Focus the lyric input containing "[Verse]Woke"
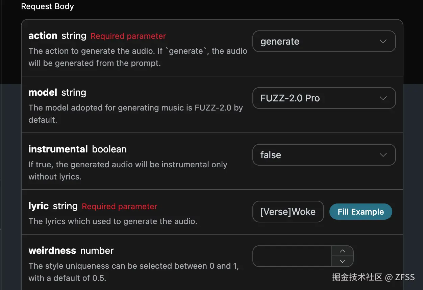Image resolution: width=423 pixels, height=290 pixels. [x=288, y=212]
